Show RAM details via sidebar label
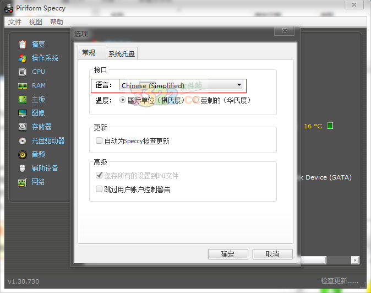371x293 pixels. (x=39, y=85)
